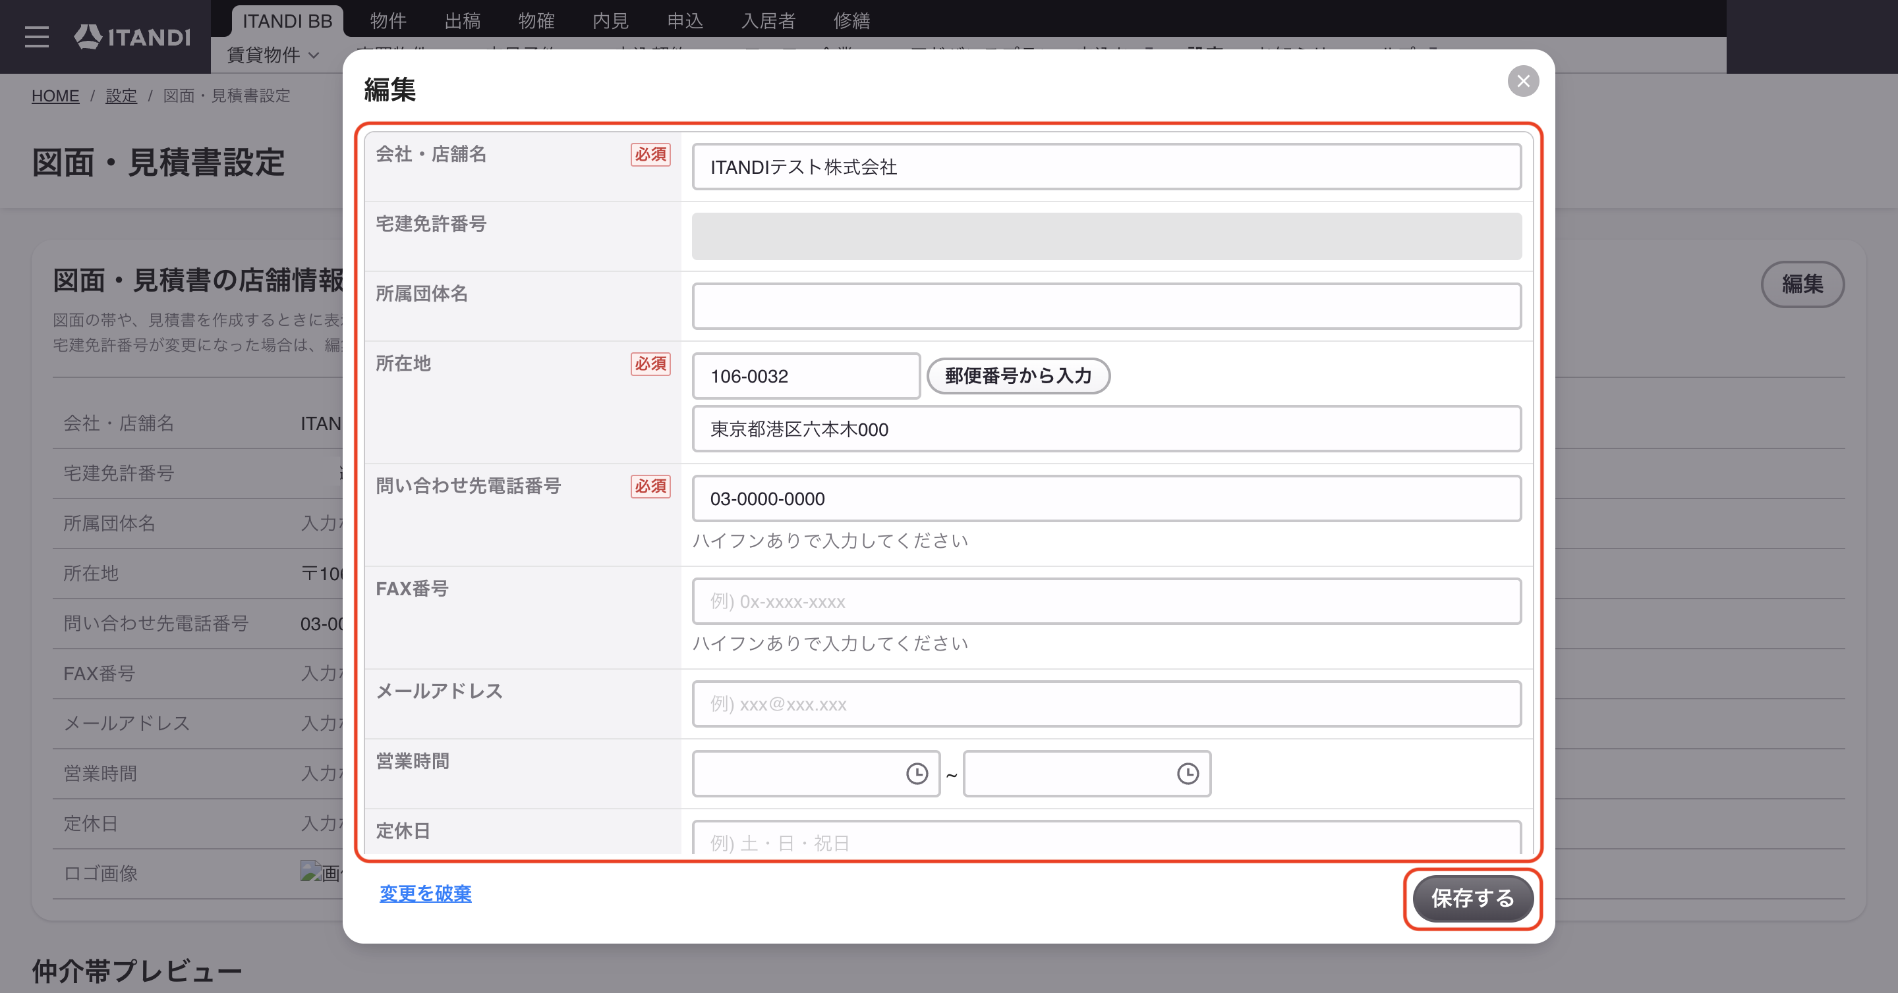Focus the 営業時間 end time field
1898x993 pixels.
coord(1087,774)
